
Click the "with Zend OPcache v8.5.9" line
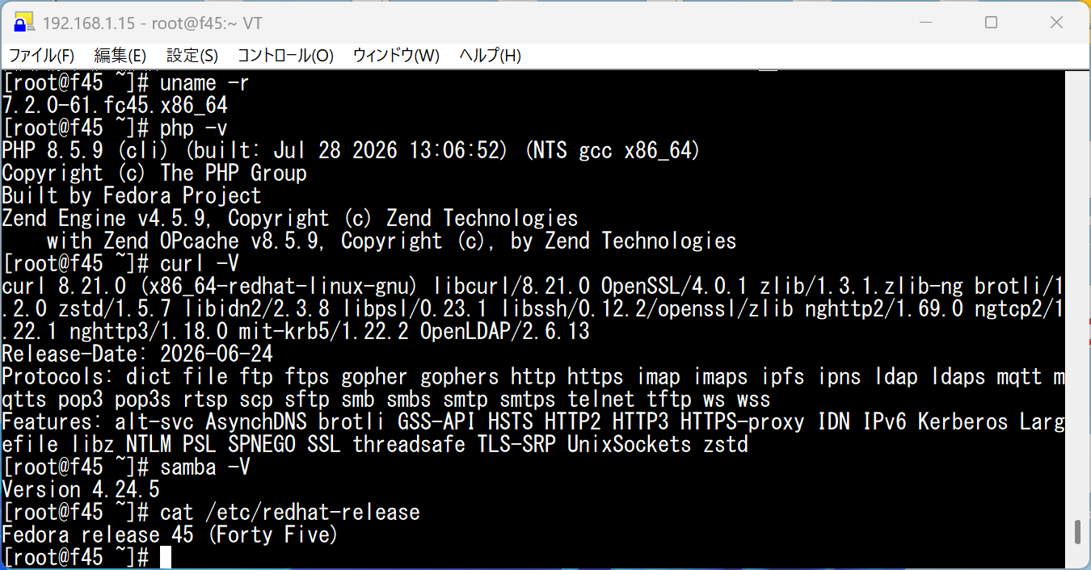[391, 241]
